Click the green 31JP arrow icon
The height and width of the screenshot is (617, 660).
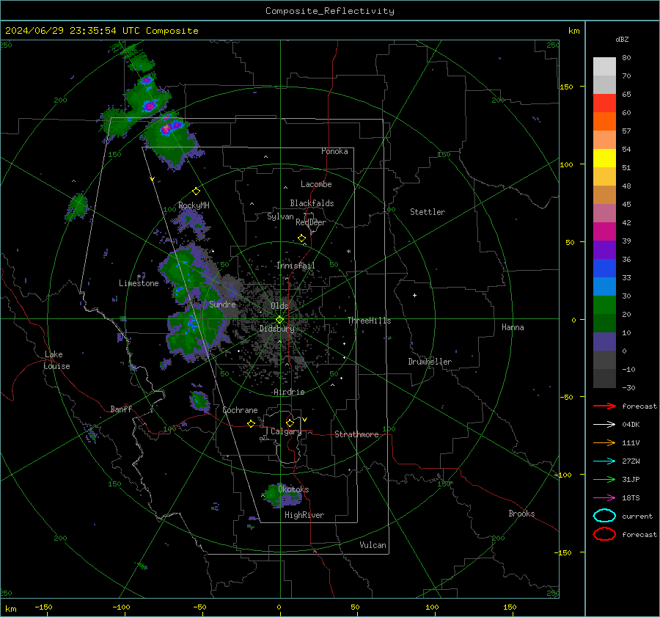click(604, 479)
